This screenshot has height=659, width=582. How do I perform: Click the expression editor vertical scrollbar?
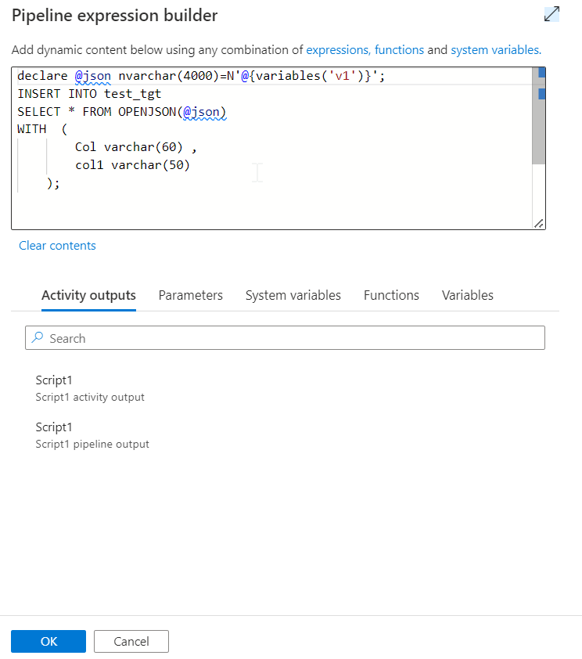[538, 116]
